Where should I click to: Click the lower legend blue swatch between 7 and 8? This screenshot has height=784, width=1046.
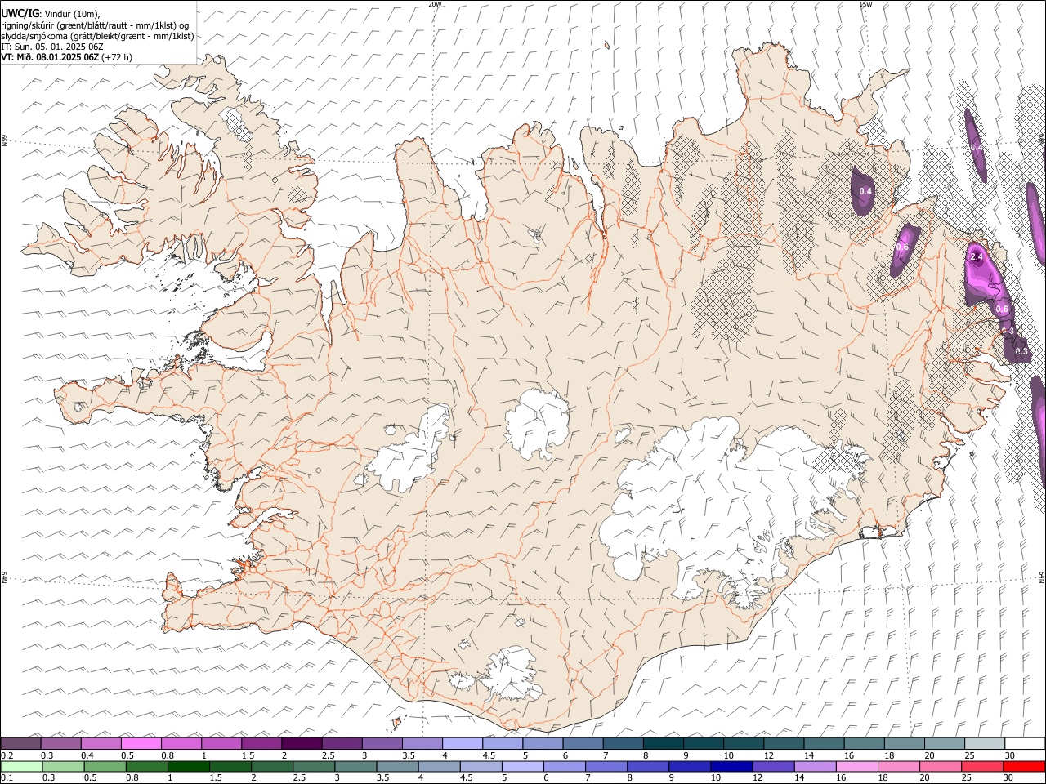point(606,766)
